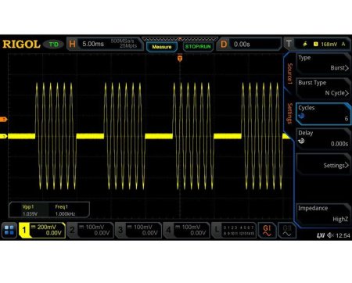
Task: Select the Impedance HighZ option
Action: click(x=323, y=213)
